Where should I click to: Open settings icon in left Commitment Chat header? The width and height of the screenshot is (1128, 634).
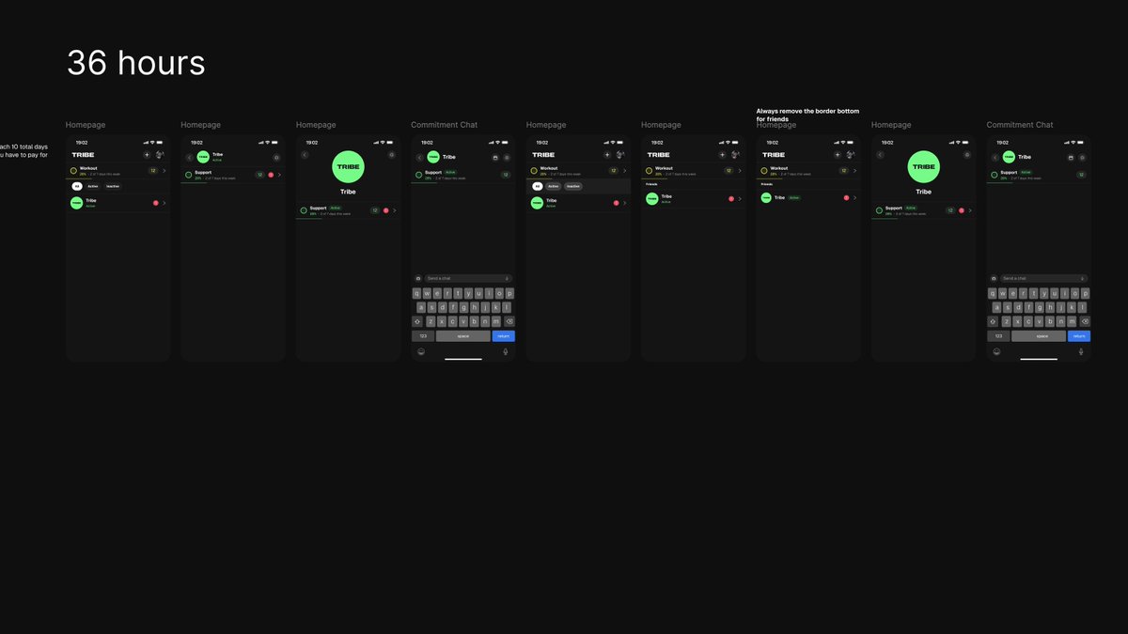coord(507,158)
